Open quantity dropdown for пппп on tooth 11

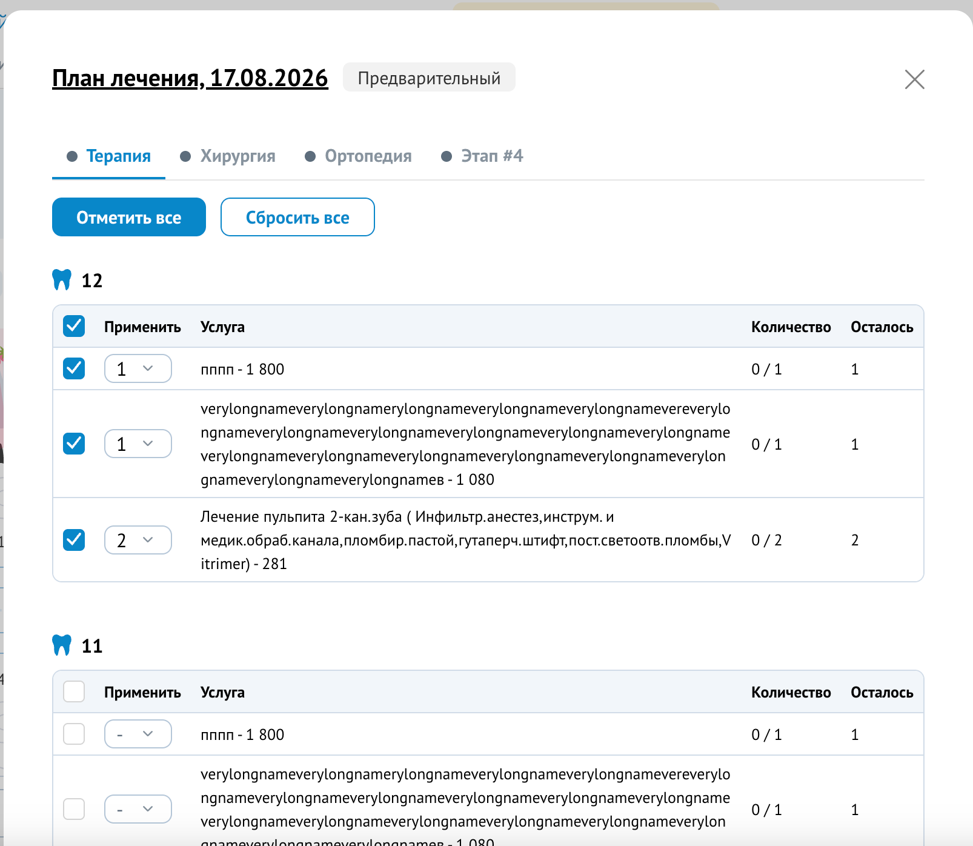tap(138, 734)
